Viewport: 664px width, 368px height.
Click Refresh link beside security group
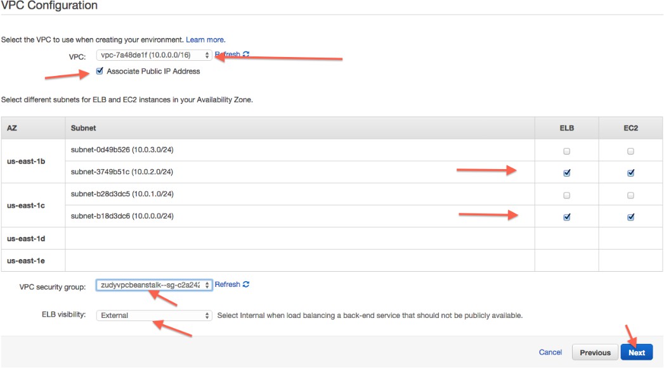coord(227,285)
